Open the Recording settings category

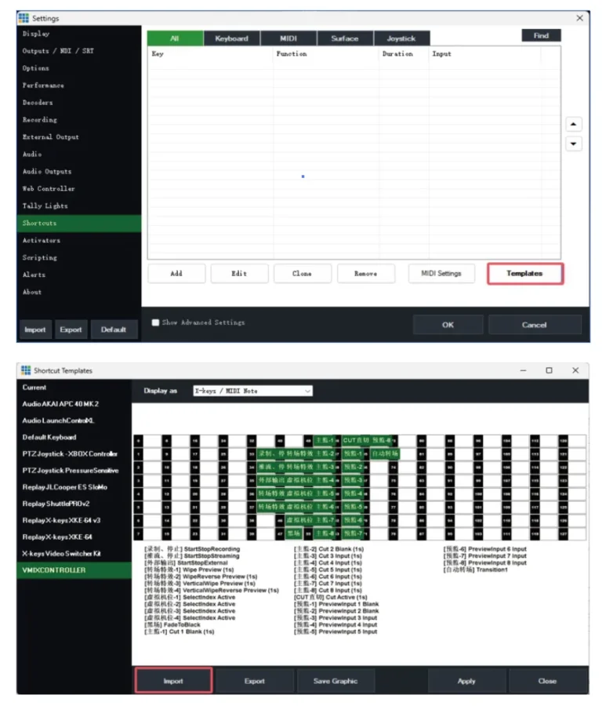point(39,120)
